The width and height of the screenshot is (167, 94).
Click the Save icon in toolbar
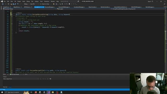point(13,4)
